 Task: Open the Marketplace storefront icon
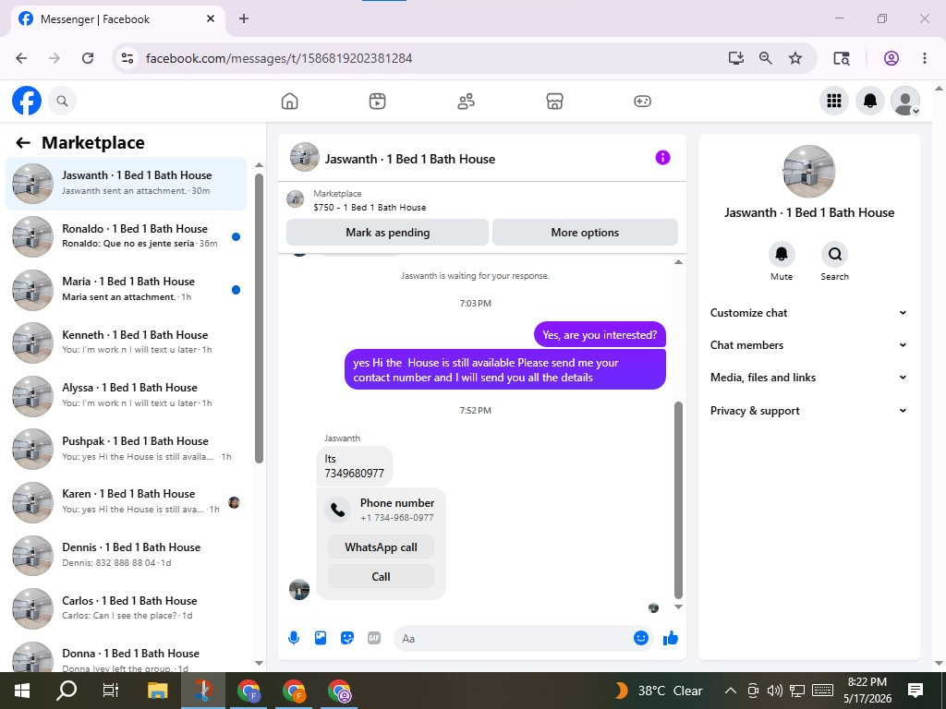tap(554, 101)
